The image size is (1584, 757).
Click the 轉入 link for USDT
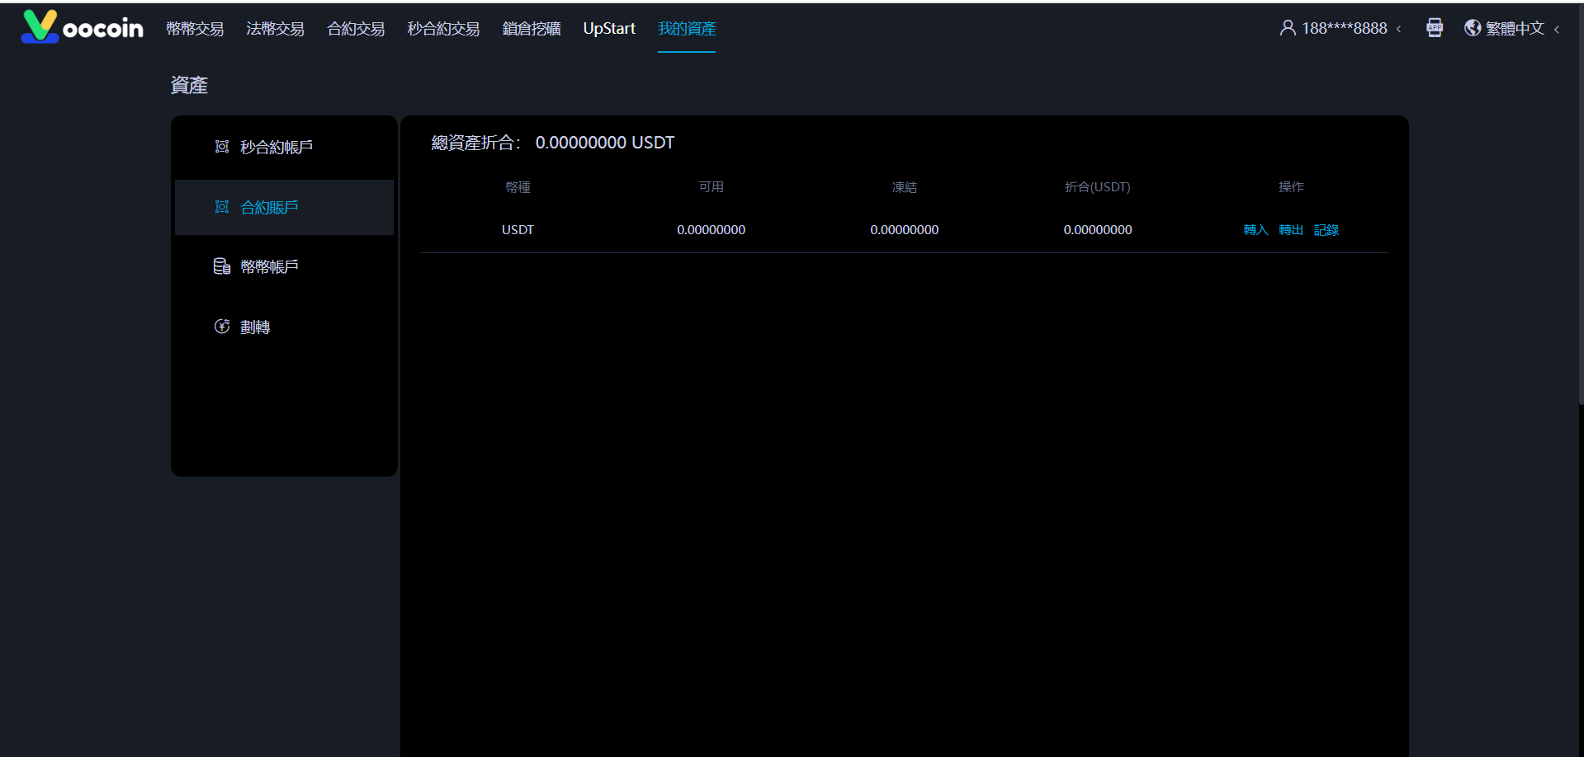tap(1255, 230)
